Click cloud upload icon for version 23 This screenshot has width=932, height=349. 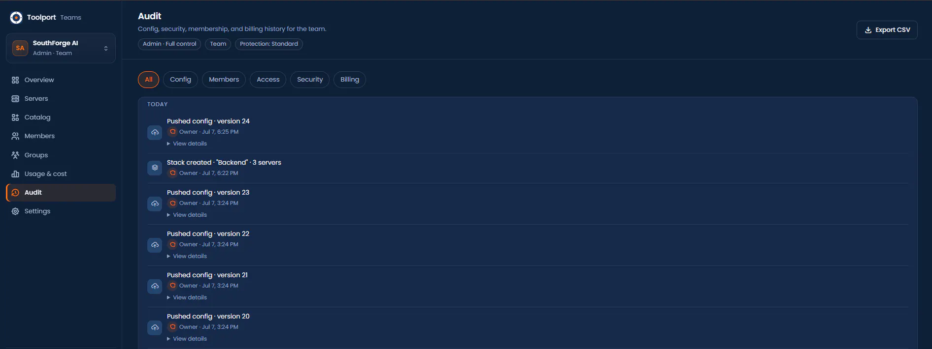coord(155,204)
